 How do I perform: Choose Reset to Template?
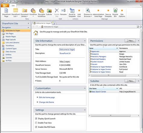point(72,13)
